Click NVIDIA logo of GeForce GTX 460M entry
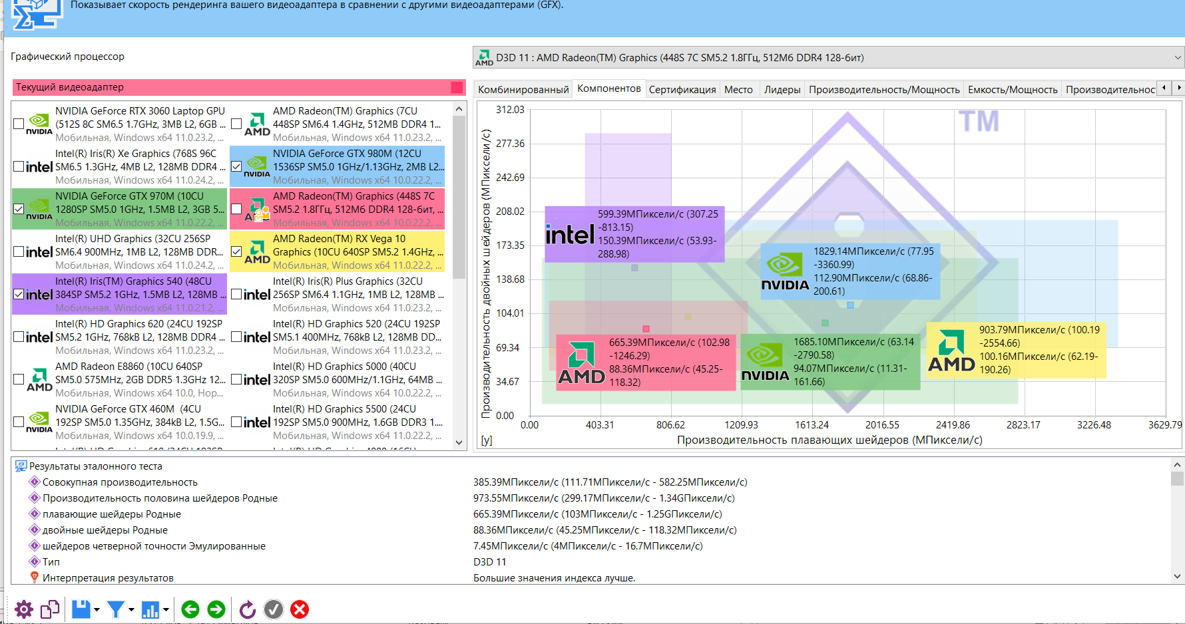 39,422
